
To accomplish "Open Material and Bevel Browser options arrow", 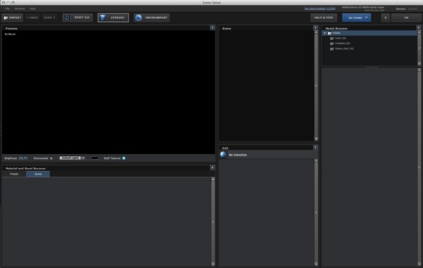I will 213,168.
